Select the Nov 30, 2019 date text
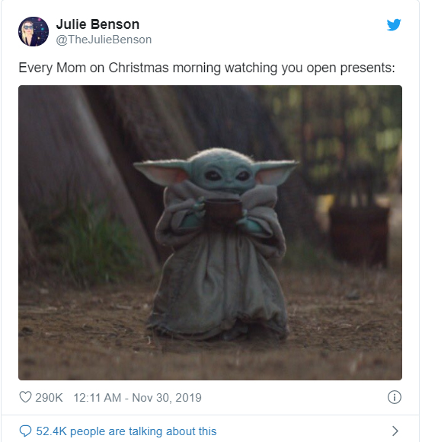Viewport: 422px width, 442px height. click(167, 398)
